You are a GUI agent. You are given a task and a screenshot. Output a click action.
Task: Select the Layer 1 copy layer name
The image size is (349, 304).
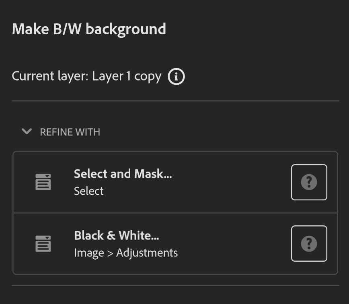click(x=127, y=77)
